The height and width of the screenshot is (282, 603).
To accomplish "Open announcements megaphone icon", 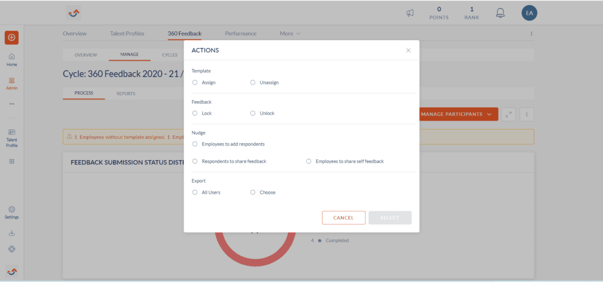I will [x=410, y=14].
